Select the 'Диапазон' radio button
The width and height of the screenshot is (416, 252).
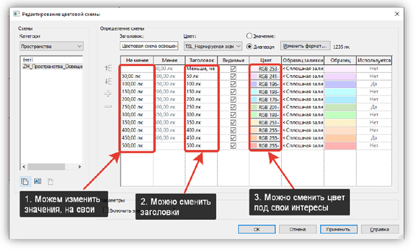pos(249,47)
